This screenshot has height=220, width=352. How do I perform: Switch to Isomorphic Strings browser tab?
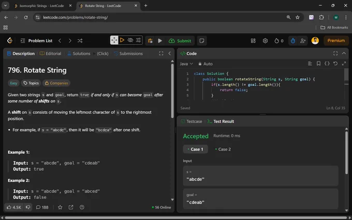pos(42,6)
